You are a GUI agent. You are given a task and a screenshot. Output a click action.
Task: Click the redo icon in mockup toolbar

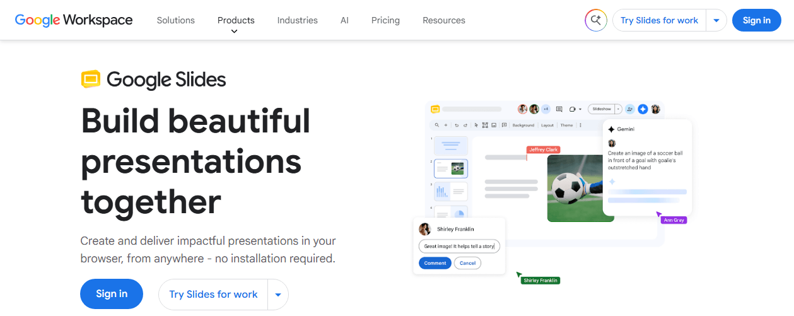tap(465, 125)
